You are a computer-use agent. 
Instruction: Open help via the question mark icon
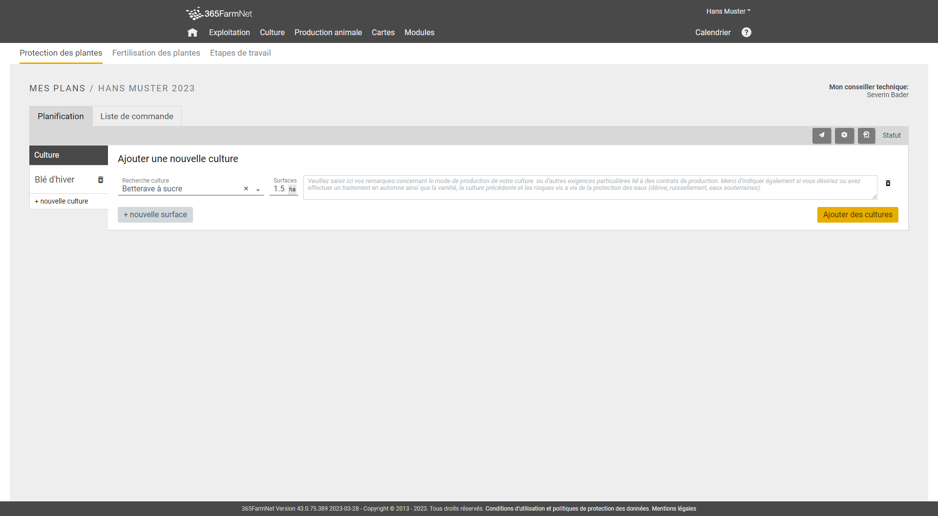click(x=746, y=32)
